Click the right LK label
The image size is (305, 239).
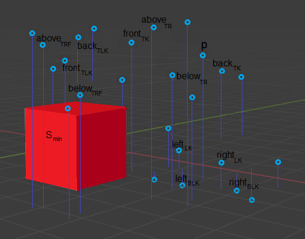(x=230, y=157)
